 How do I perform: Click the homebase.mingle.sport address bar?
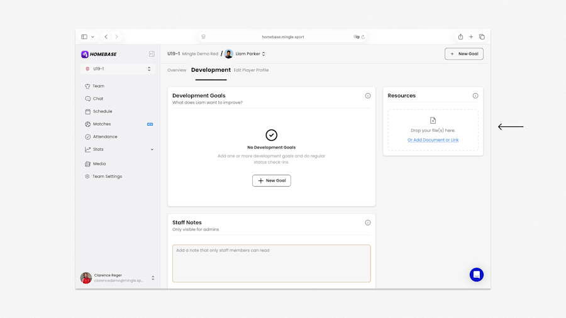[x=283, y=37]
